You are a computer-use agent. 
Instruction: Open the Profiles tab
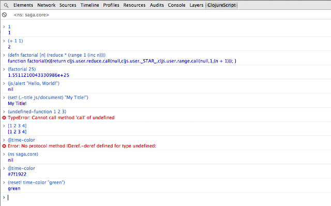coord(111,5)
